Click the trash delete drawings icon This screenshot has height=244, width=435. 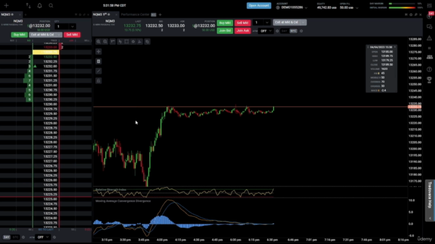(99, 62)
